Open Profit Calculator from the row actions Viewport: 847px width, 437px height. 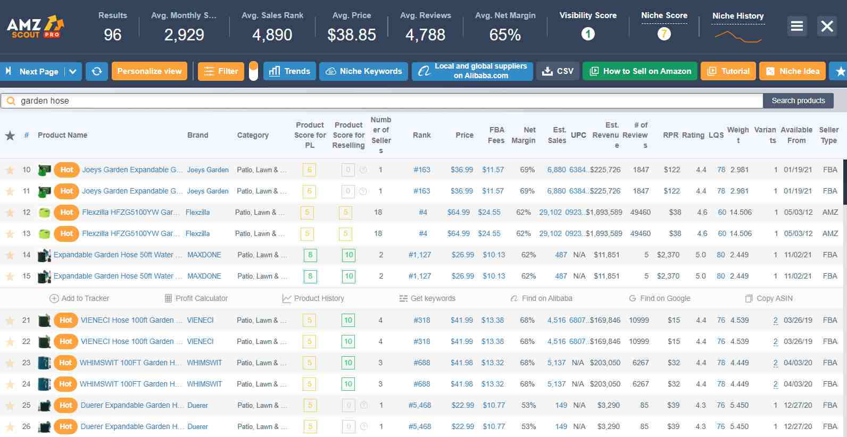click(196, 298)
